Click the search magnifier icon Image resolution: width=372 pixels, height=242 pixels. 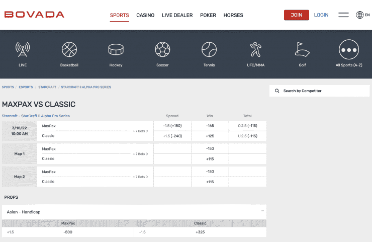coord(277,91)
